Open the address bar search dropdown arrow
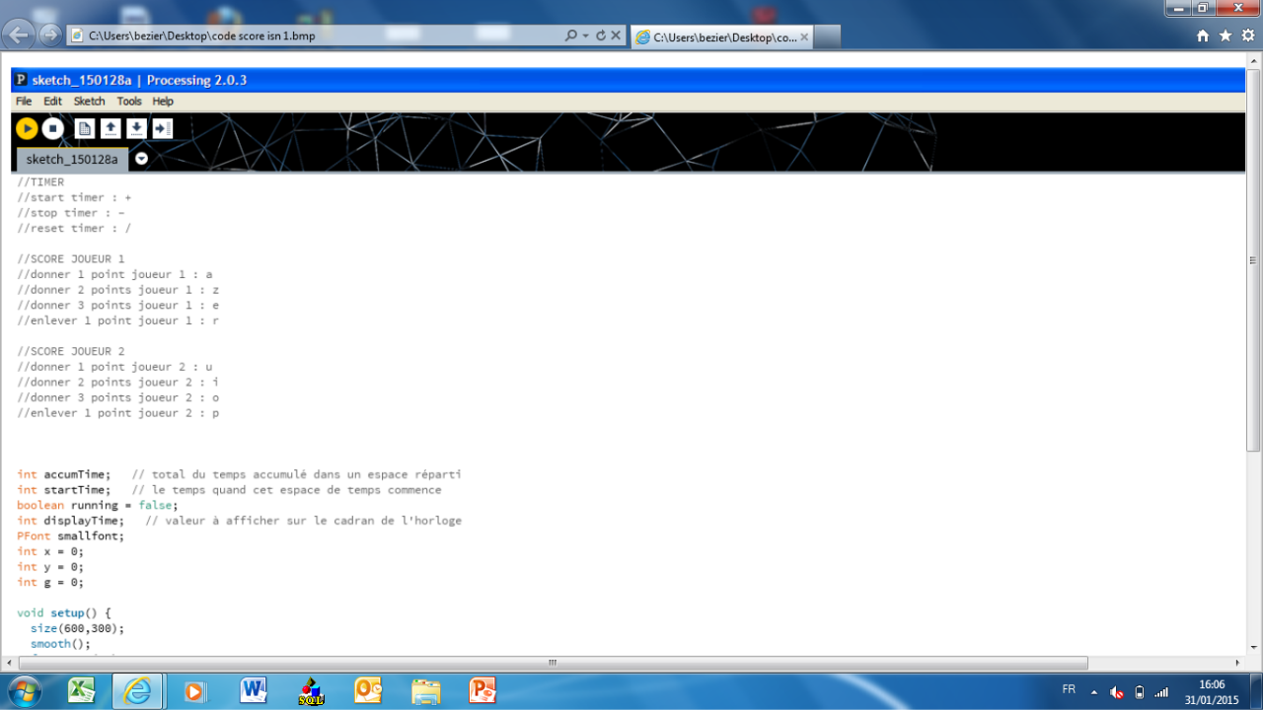This screenshot has width=1263, height=710. point(585,35)
